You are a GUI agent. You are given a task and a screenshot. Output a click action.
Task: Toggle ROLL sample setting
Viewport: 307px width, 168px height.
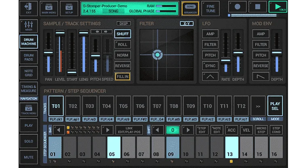(x=122, y=45)
